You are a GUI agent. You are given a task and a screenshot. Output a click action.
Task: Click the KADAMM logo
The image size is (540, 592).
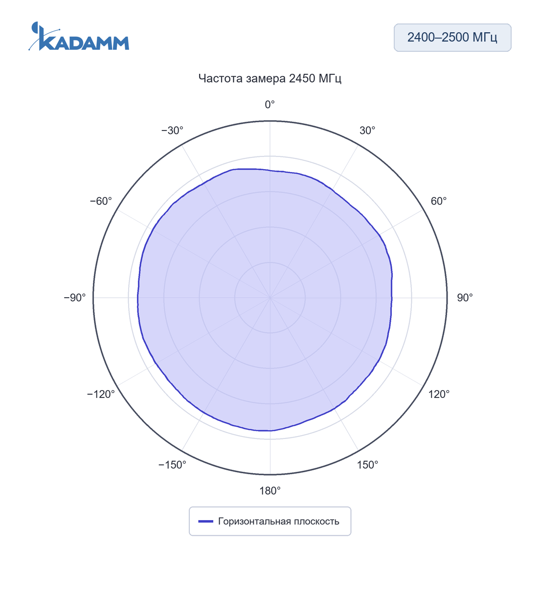pos(79,37)
